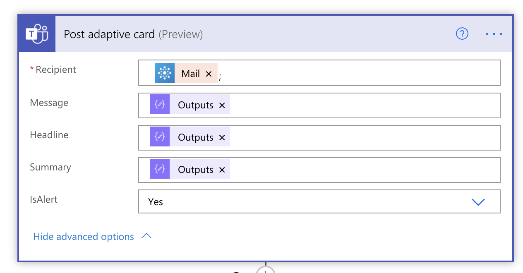The height and width of the screenshot is (273, 523).
Task: Click the Compose icon in Message field
Action: 160,104
